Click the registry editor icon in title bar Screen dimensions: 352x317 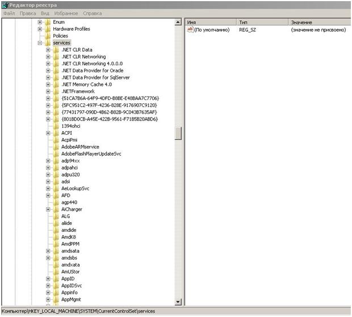click(x=5, y=5)
